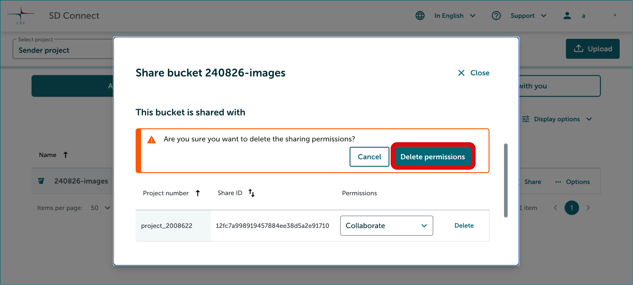Open the In English language dropdown
This screenshot has width=633, height=285.
pyautogui.click(x=455, y=16)
